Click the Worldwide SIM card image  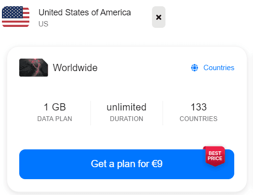34,68
